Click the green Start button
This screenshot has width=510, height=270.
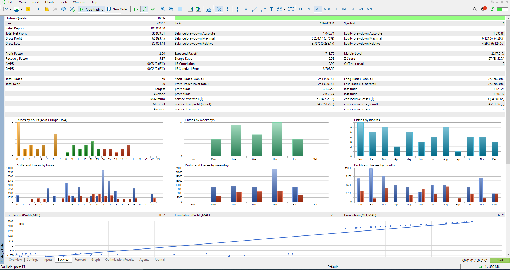500,260
